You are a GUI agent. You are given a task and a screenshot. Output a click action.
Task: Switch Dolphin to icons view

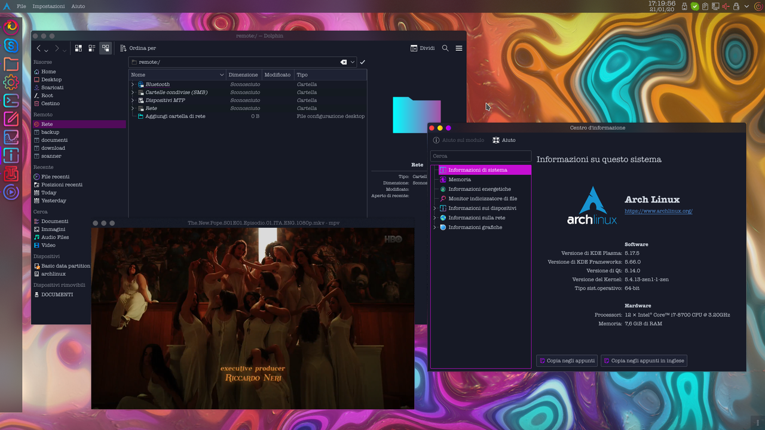point(78,48)
